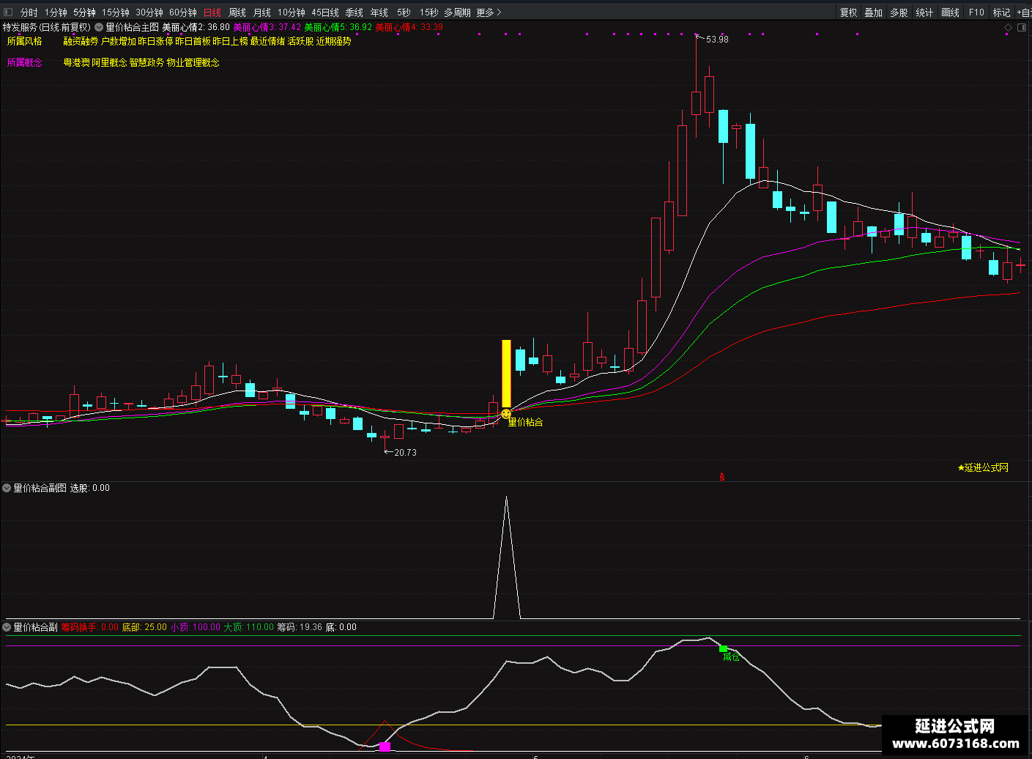Click the tall yellow signal bar on chart
The width and height of the screenshot is (1032, 759).
pyautogui.click(x=506, y=374)
